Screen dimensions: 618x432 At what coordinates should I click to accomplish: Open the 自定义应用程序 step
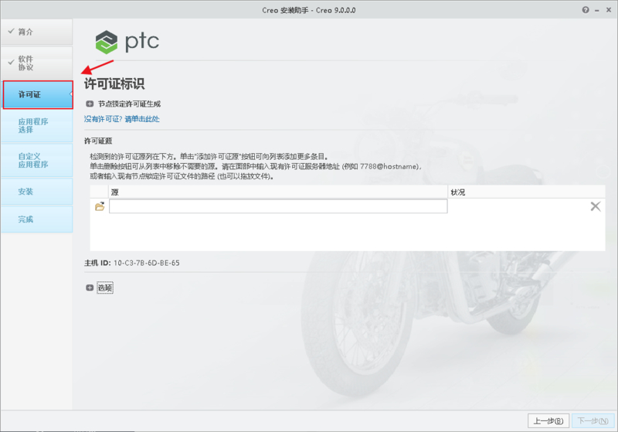coord(36,161)
